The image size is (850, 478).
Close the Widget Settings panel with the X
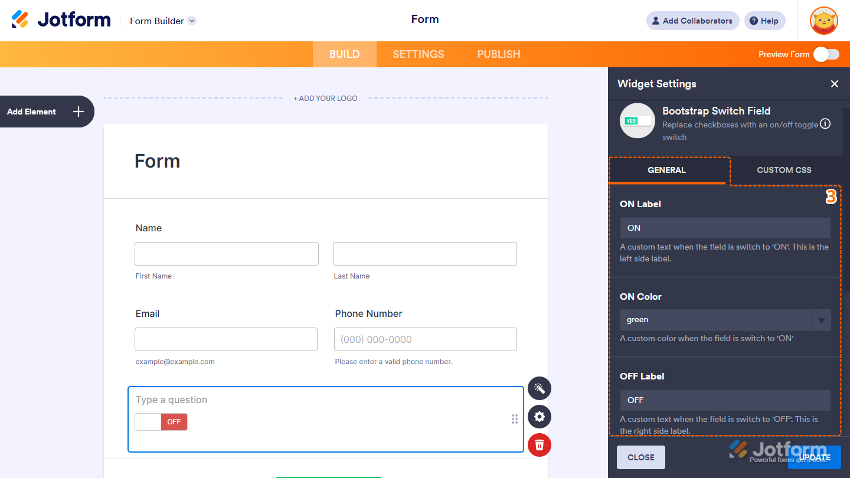click(834, 84)
